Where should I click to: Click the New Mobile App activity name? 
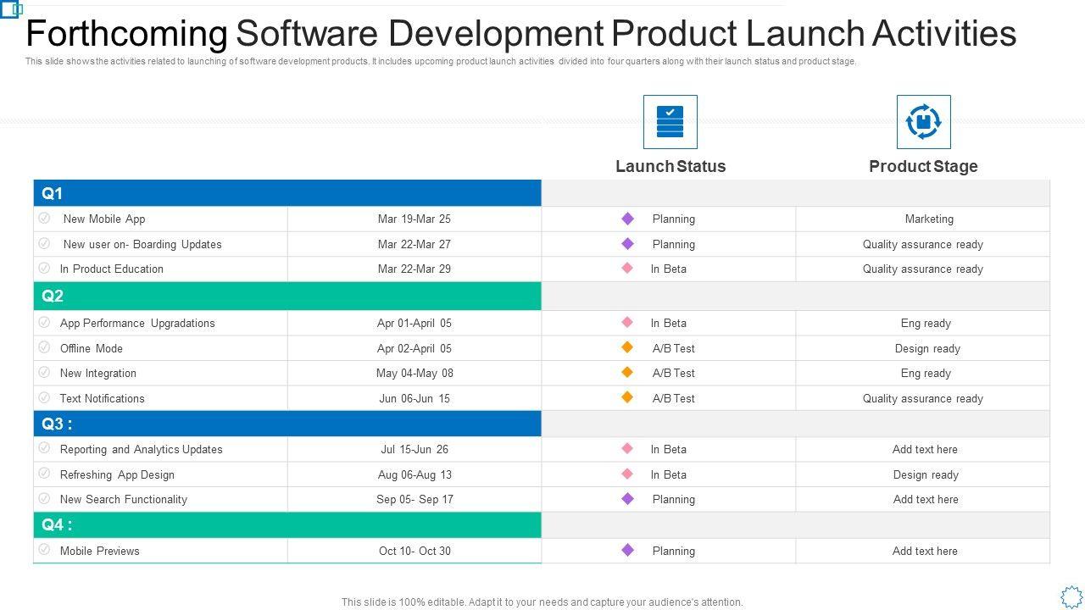pos(104,219)
